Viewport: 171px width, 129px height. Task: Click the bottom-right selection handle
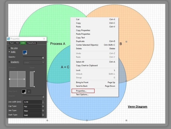point(126,120)
